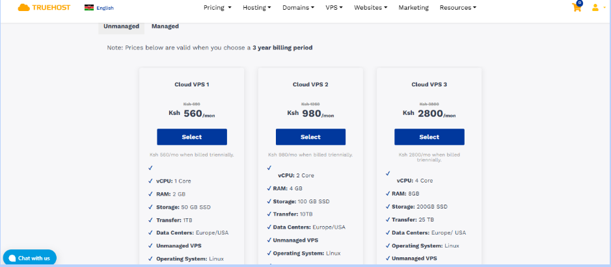Click checkmark beside Cloud VPS 1 RAM
This screenshot has width=611, height=267.
click(x=150, y=194)
